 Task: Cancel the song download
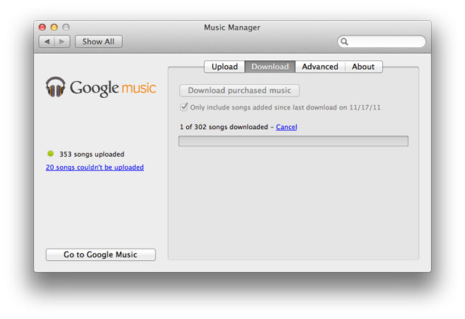[286, 127]
